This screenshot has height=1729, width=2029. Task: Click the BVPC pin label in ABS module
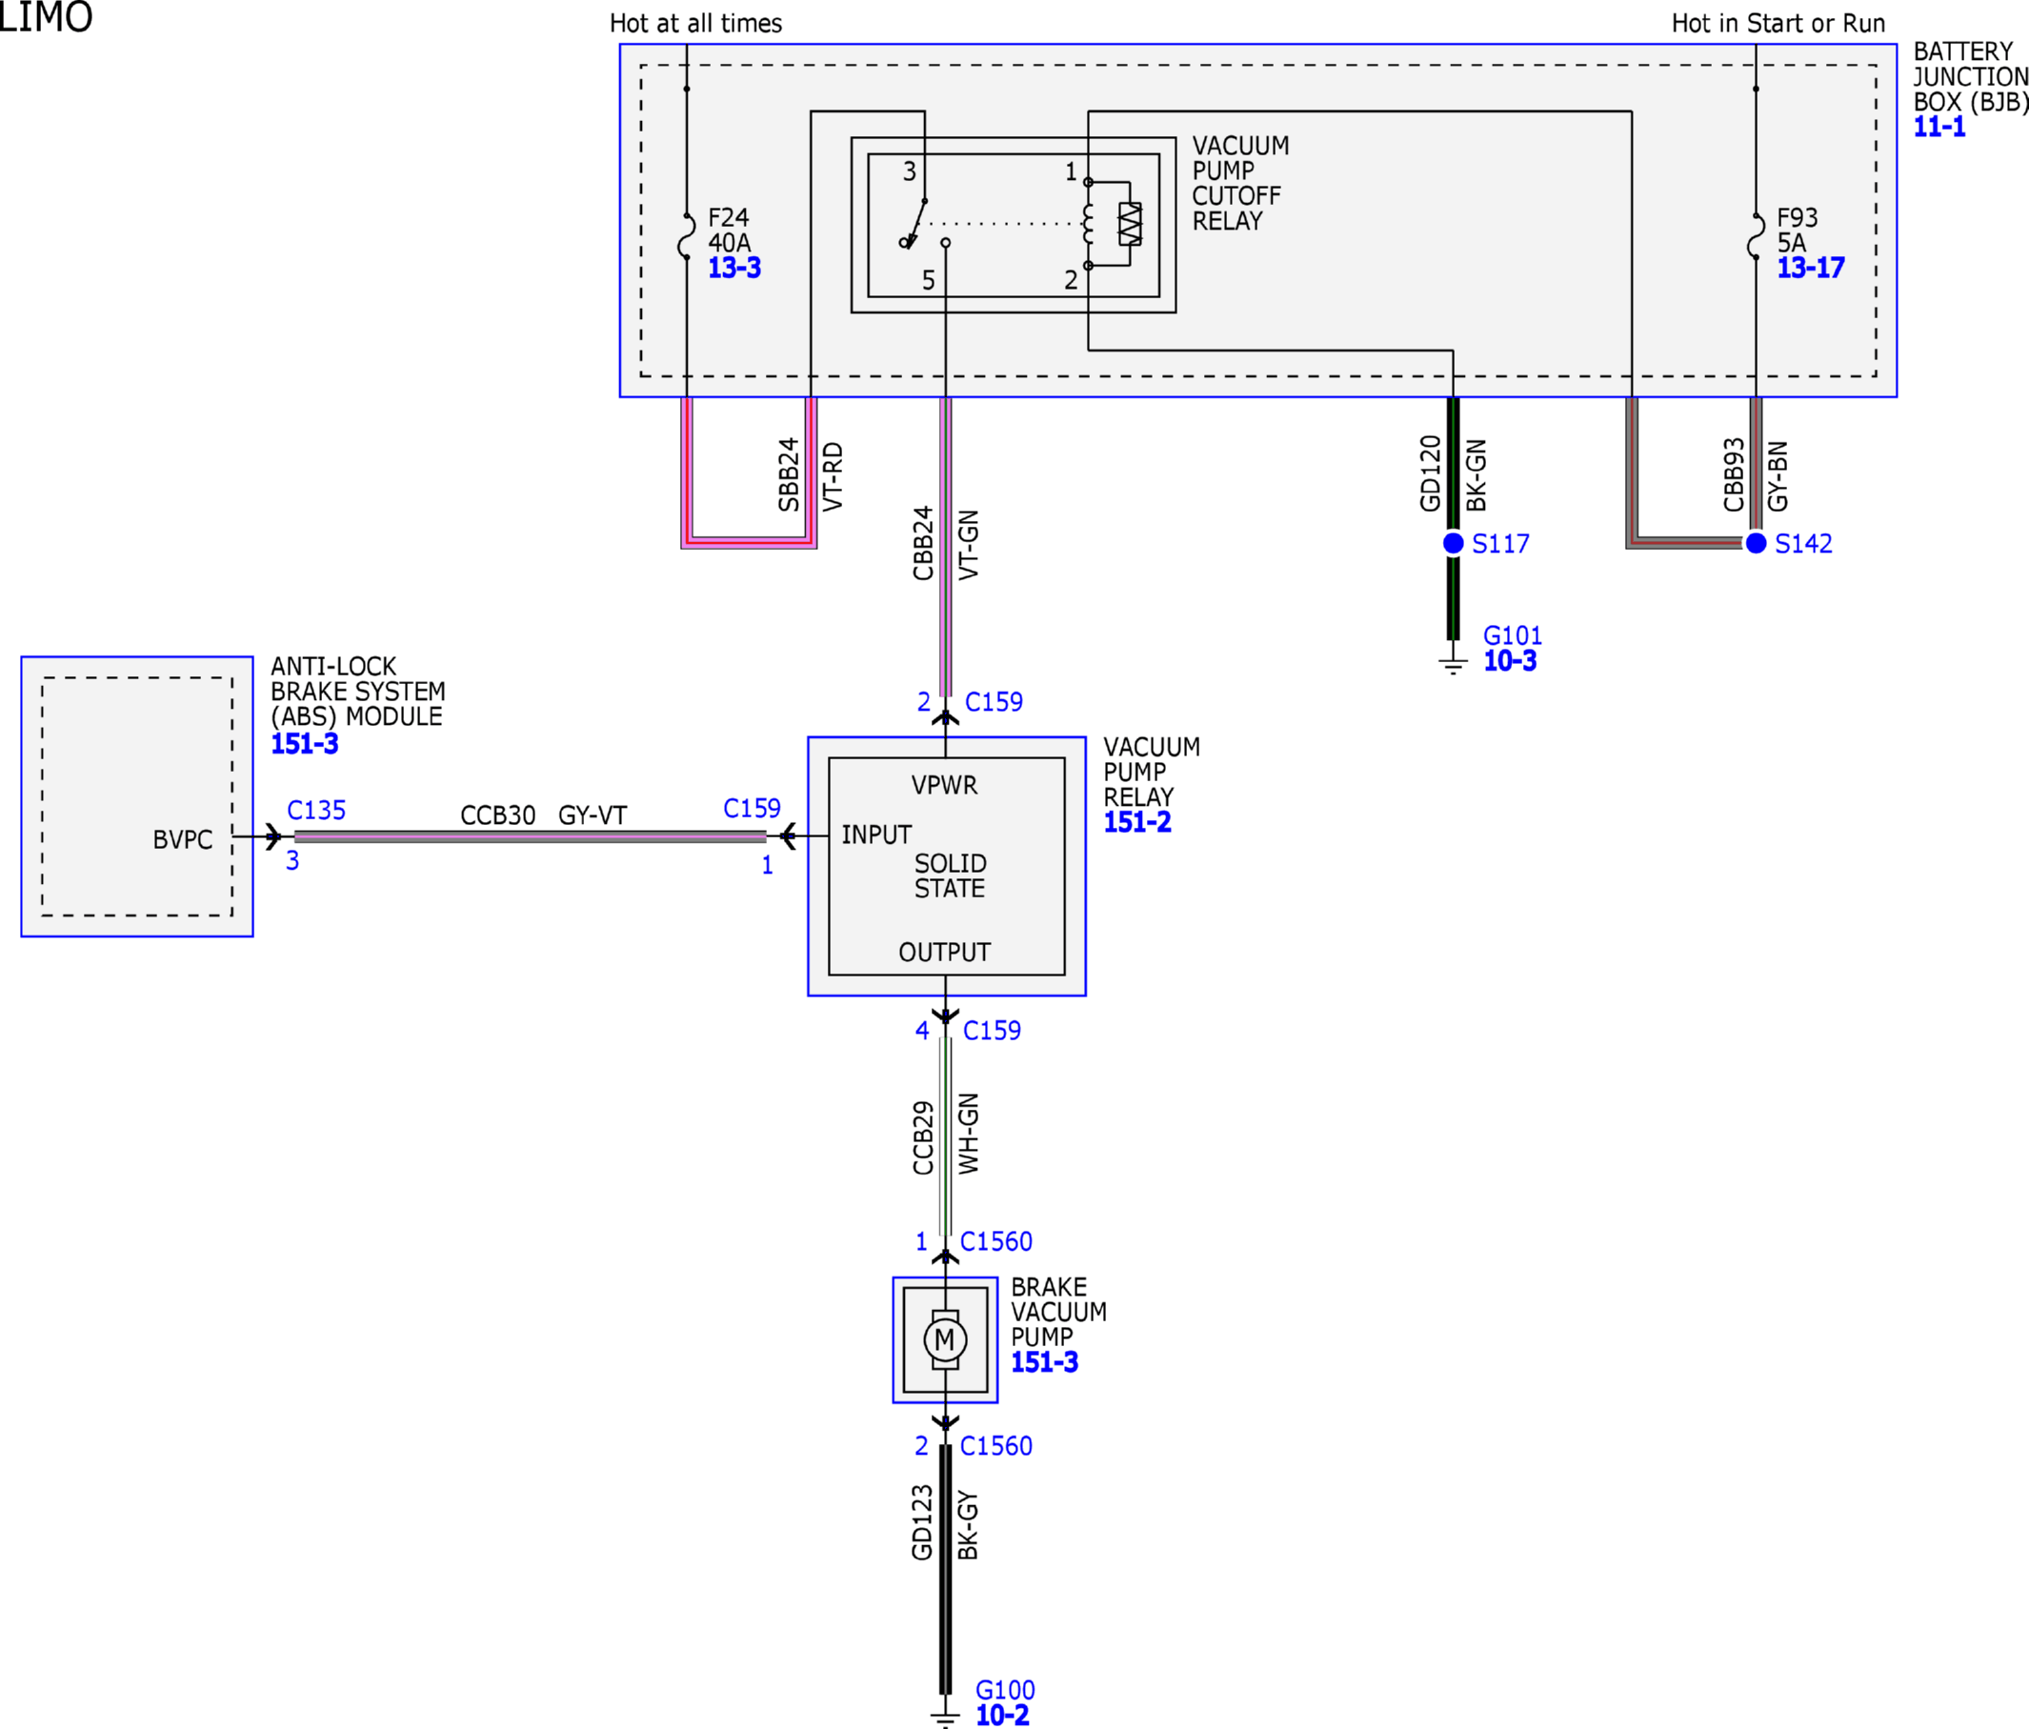[183, 840]
